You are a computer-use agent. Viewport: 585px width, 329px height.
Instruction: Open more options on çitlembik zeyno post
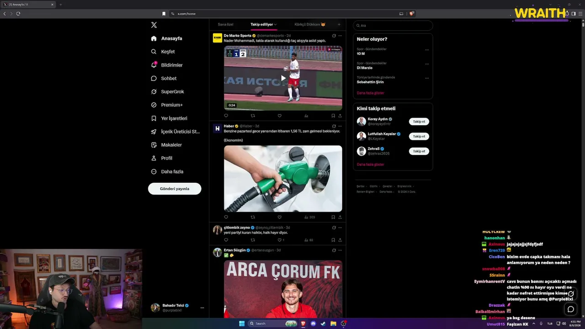tap(340, 228)
